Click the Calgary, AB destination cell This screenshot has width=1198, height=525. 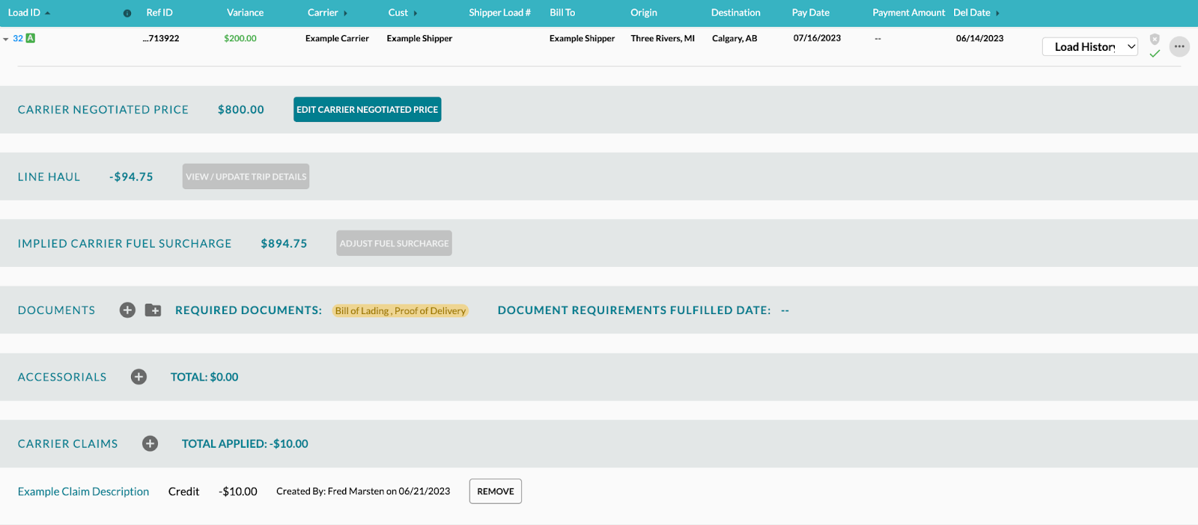point(735,38)
